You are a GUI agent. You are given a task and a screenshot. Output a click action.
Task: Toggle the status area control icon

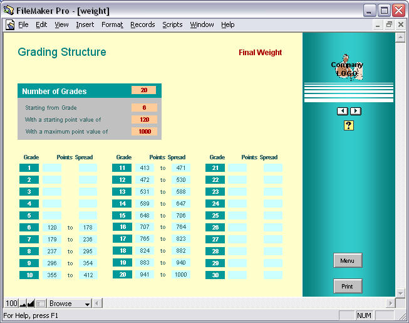[41, 304]
